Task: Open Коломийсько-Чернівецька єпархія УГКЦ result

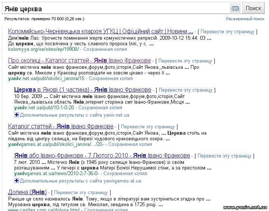Action: point(100,31)
